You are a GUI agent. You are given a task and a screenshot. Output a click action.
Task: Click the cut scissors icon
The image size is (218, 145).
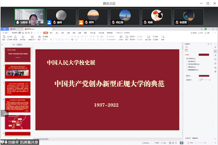pos(8,37)
